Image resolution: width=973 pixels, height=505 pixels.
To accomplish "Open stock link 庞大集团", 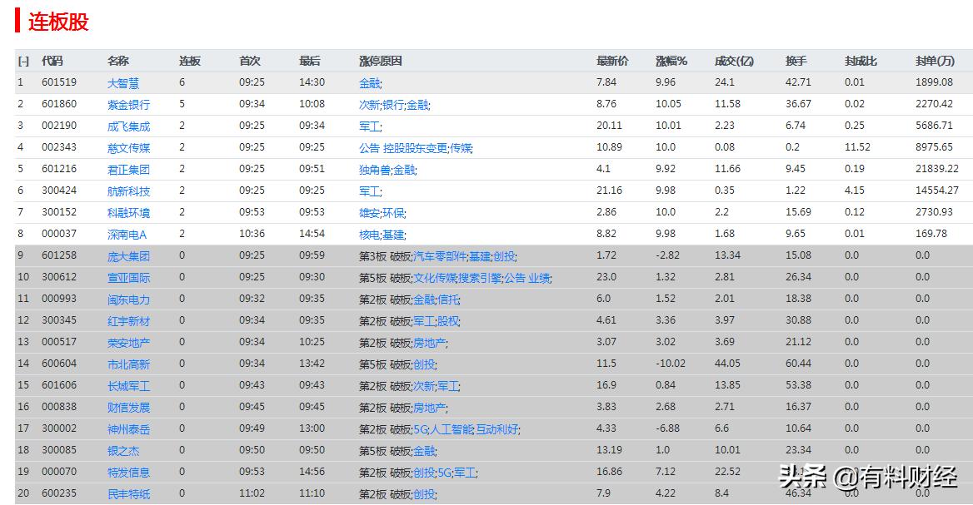I will (x=128, y=256).
